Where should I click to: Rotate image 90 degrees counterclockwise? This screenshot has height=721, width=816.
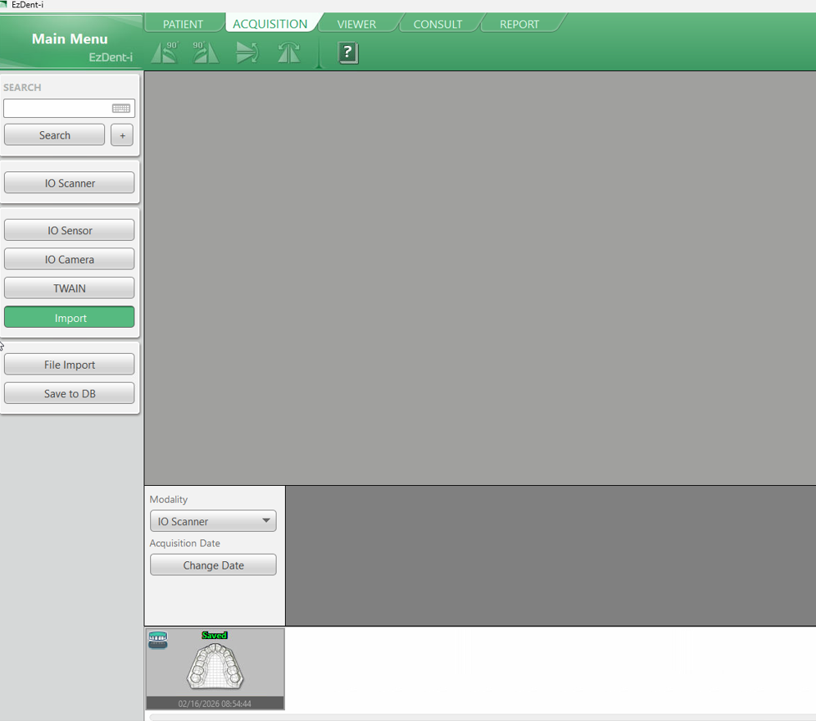(x=165, y=53)
